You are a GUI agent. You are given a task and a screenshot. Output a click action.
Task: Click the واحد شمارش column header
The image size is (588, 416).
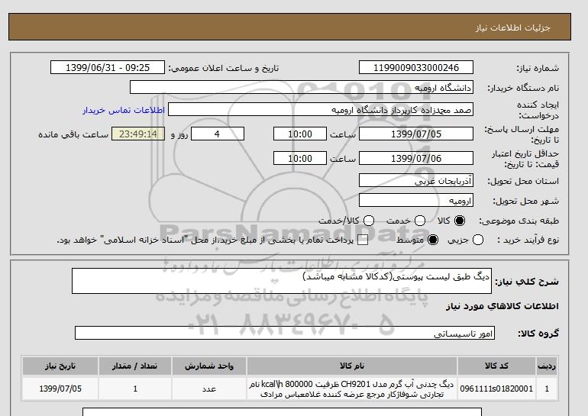point(209,366)
